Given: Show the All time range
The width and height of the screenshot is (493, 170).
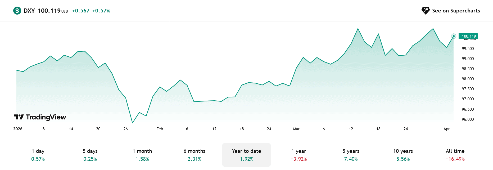Looking at the screenshot, I should (455, 155).
